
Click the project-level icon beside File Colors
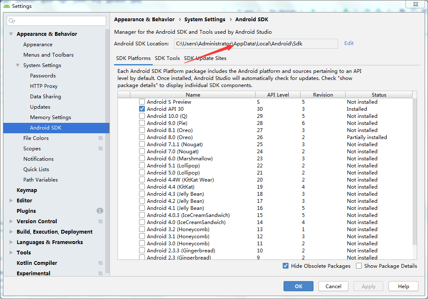[x=100, y=138]
